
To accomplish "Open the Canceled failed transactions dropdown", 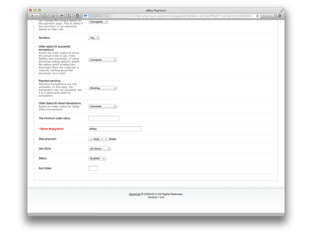I will [x=103, y=106].
